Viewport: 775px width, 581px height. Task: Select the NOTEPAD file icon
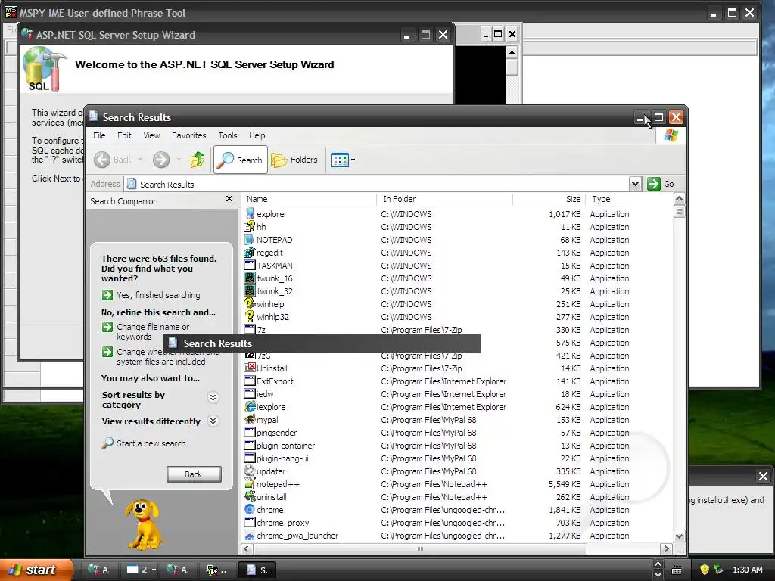250,240
